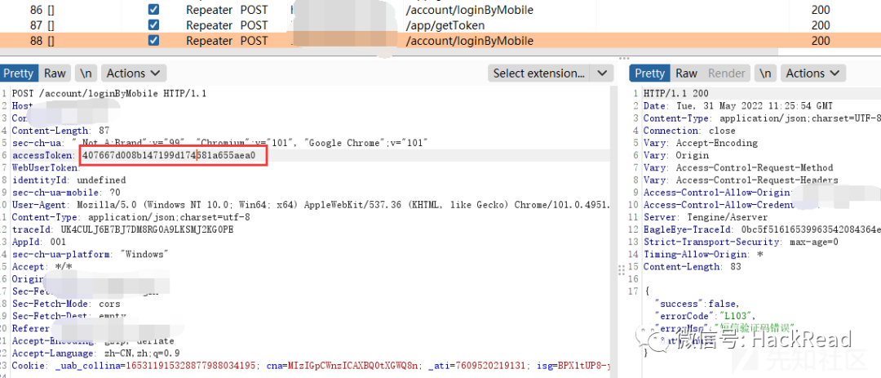Click the EagleEye-TraceId response header
881x378 pixels.
[761, 229]
